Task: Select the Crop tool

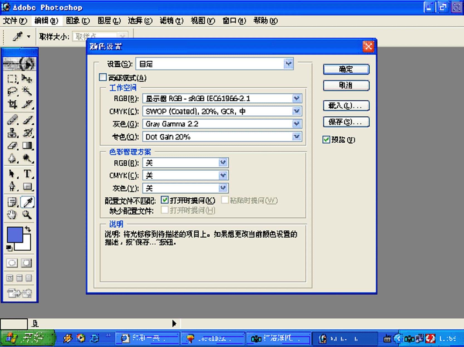Action: pyautogui.click(x=12, y=104)
